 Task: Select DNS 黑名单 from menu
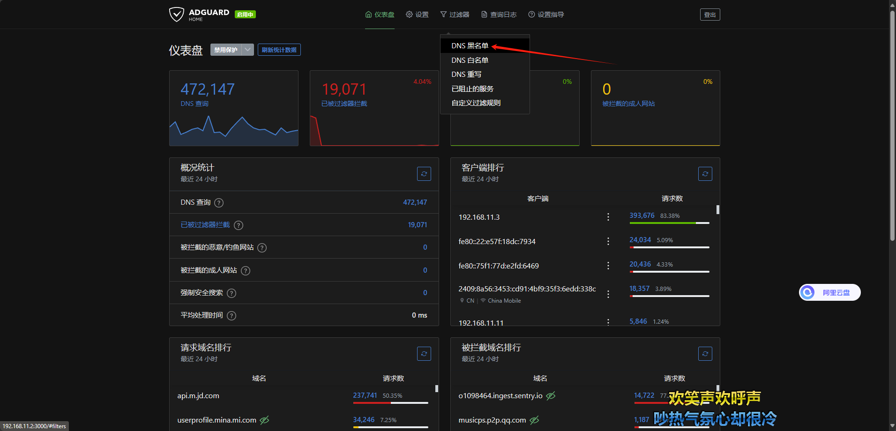click(x=470, y=46)
